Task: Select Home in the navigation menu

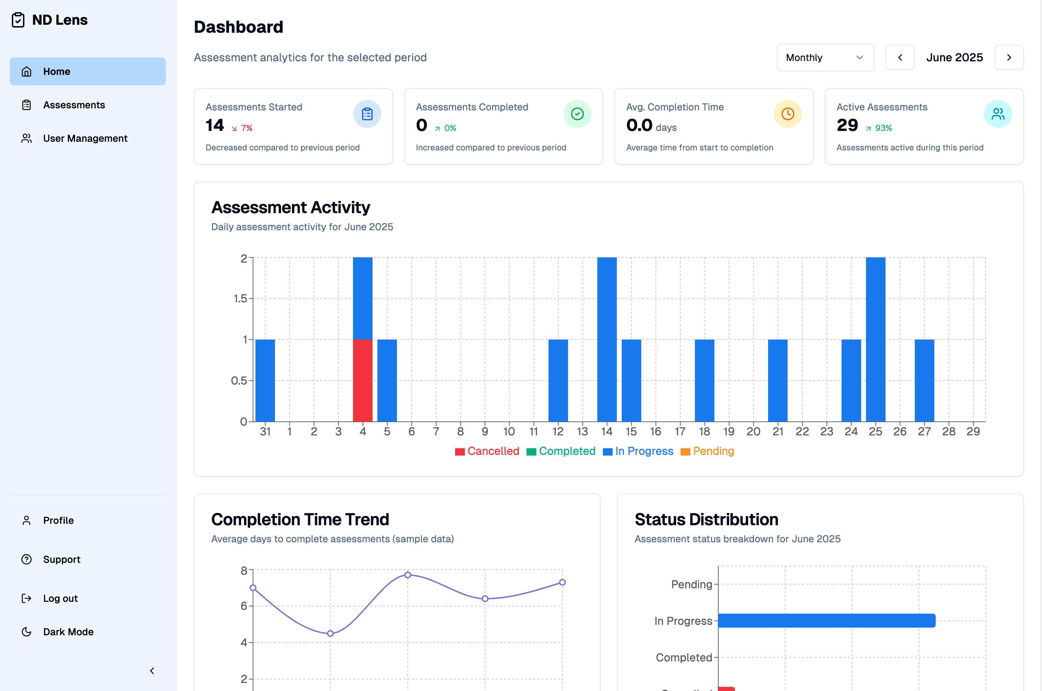Action: click(x=56, y=71)
